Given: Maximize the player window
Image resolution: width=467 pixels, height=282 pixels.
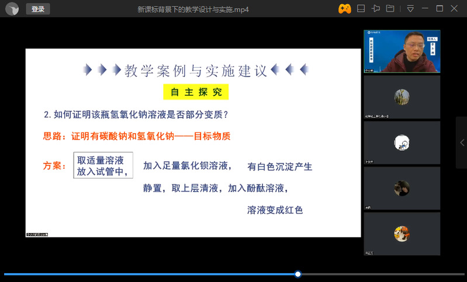Looking at the screenshot, I should pos(440,9).
